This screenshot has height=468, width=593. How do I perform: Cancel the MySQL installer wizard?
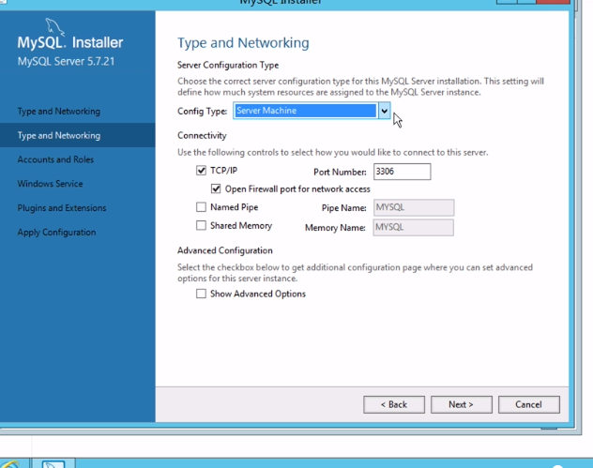coord(528,404)
